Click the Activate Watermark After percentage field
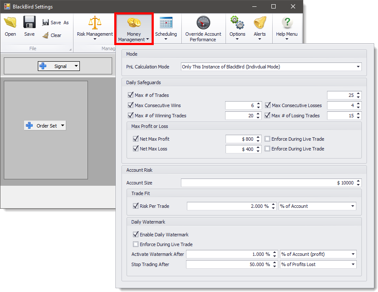Image resolution: width=378 pixels, height=292 pixels. [x=229, y=254]
